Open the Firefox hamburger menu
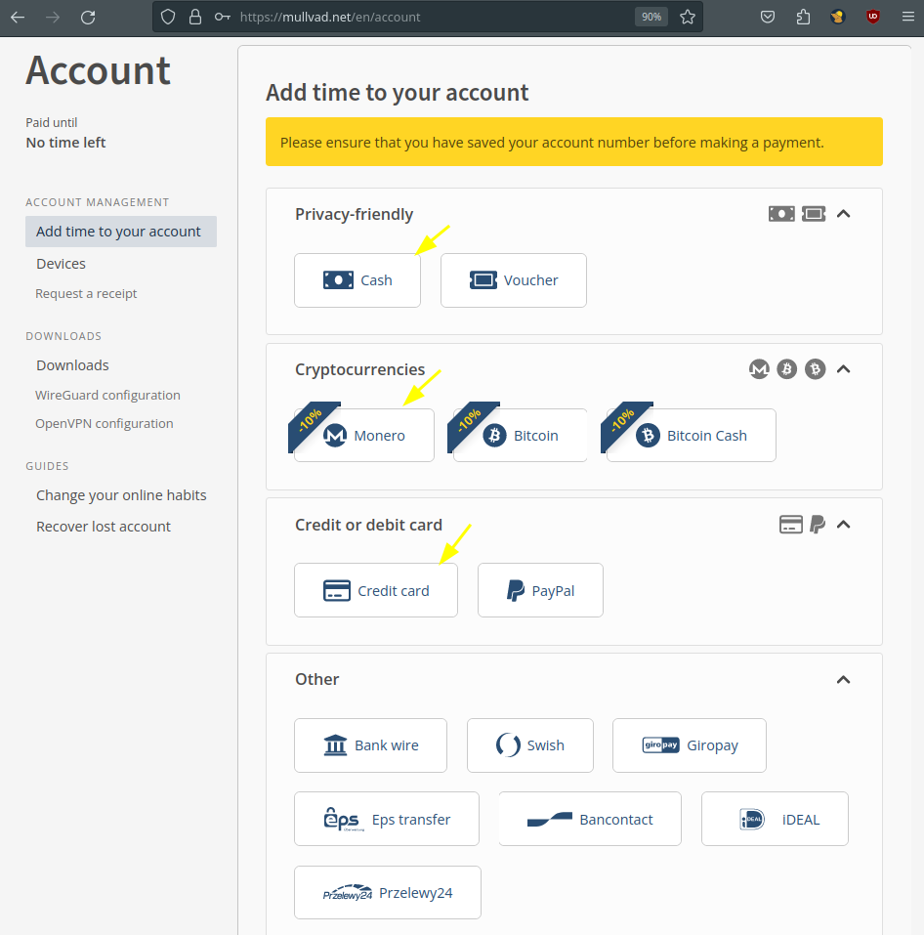Image resolution: width=924 pixels, height=935 pixels. point(908,17)
